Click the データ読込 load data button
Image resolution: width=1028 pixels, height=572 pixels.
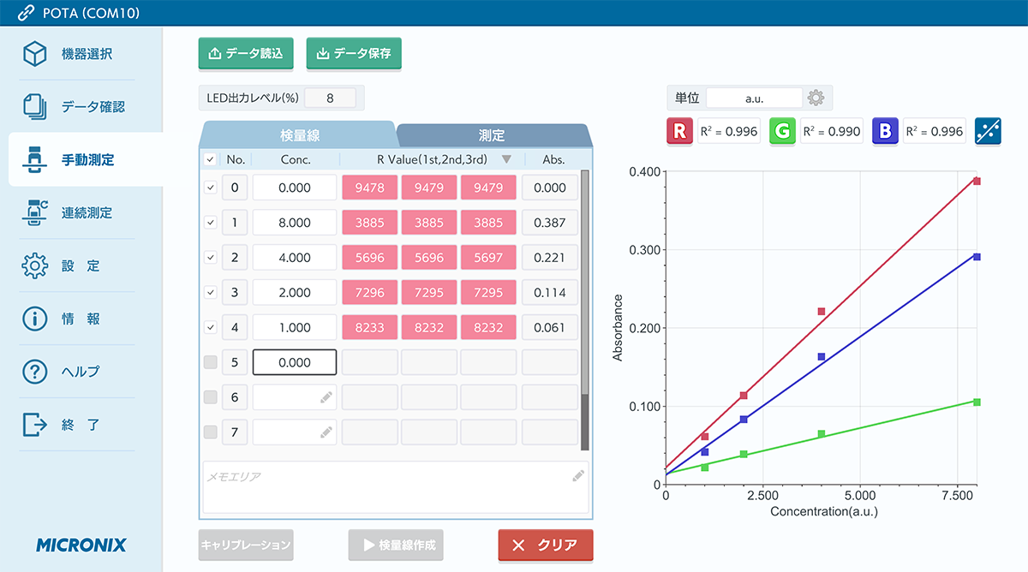[247, 53]
